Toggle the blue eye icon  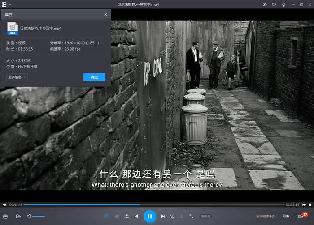point(107,216)
